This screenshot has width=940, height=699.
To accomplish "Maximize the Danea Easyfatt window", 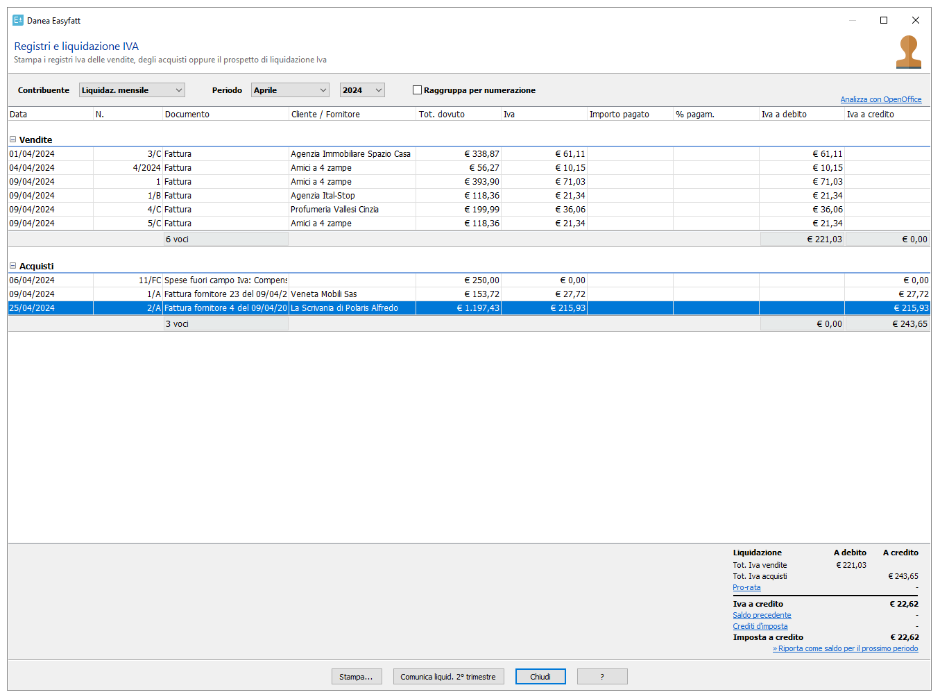I will [884, 20].
